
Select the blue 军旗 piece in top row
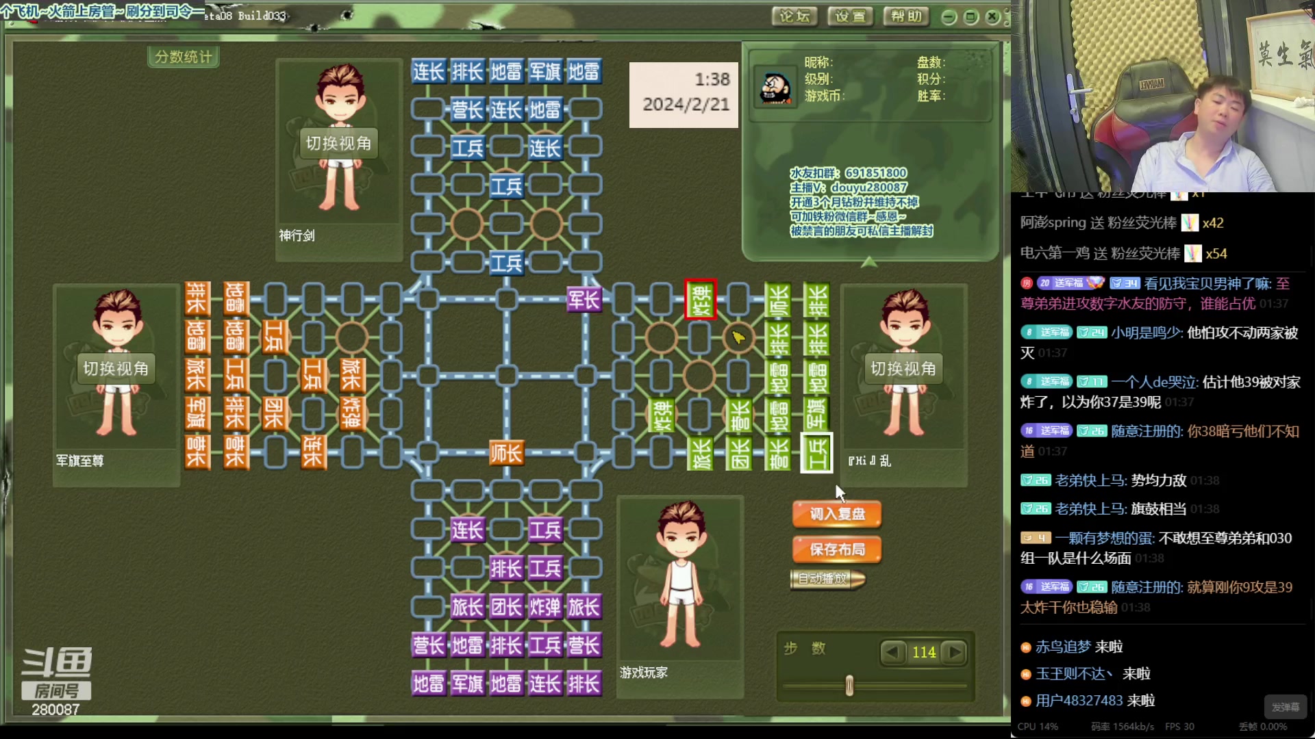545,71
